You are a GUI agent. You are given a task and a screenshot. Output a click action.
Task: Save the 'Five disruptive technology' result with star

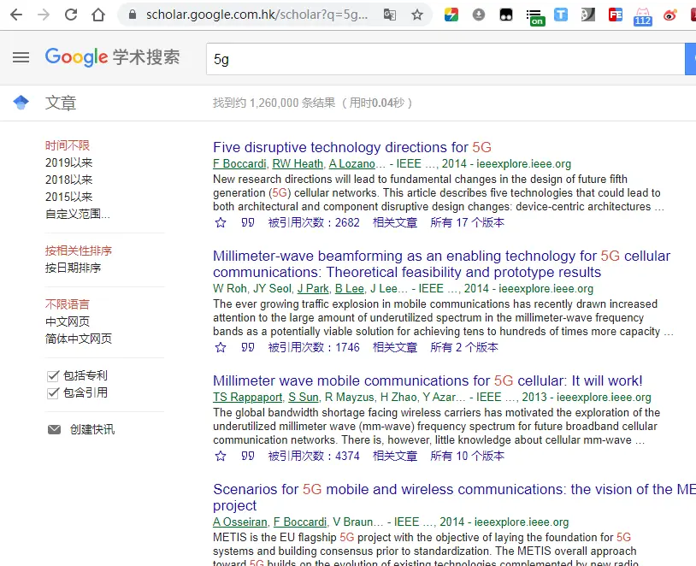point(221,222)
